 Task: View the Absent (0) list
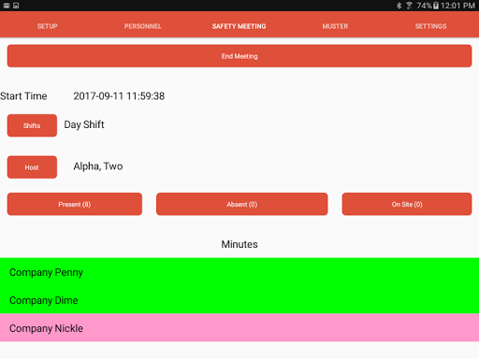coord(242,204)
